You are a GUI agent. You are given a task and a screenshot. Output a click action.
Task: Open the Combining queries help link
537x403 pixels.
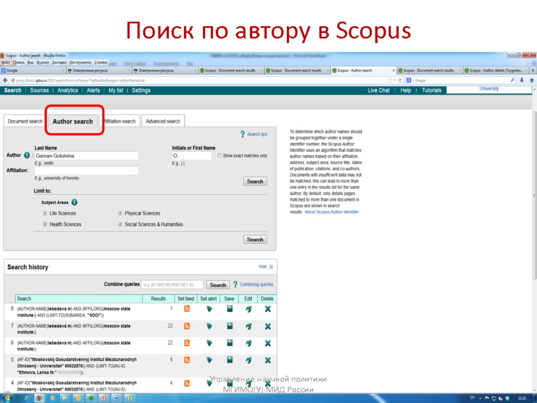coord(256,284)
